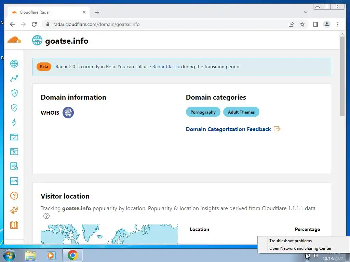Click the globe icon beside goatse.info title
Image resolution: width=350 pixels, height=262 pixels.
37,40
